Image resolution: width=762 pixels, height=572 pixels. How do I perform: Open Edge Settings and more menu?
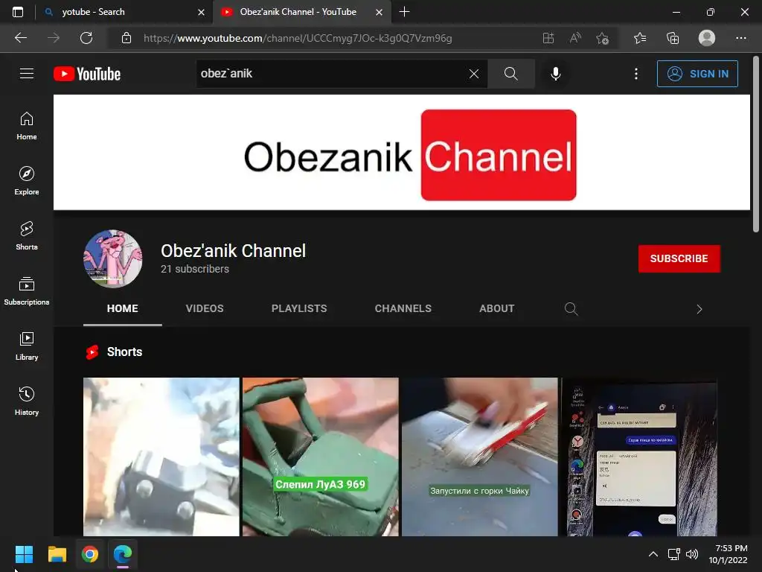pos(740,38)
